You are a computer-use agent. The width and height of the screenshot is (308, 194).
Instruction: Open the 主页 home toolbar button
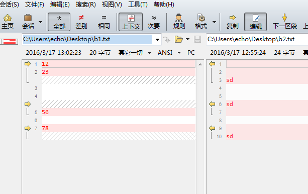[8, 22]
